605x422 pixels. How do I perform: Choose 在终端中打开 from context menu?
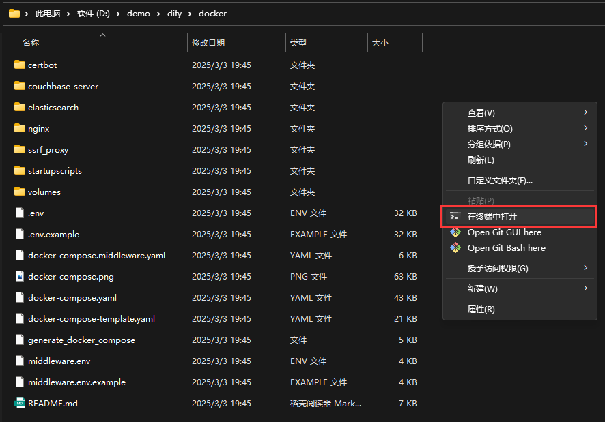click(x=492, y=217)
